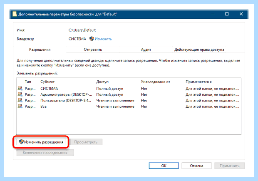This screenshot has height=181, width=258.
Task: Click Чтение и выполнение in the Пользователи row
Action: [115, 100]
